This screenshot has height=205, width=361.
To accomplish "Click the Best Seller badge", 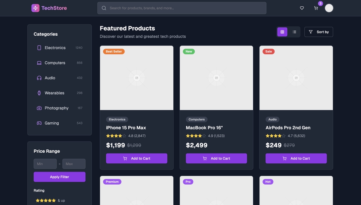I will pyautogui.click(x=114, y=52).
